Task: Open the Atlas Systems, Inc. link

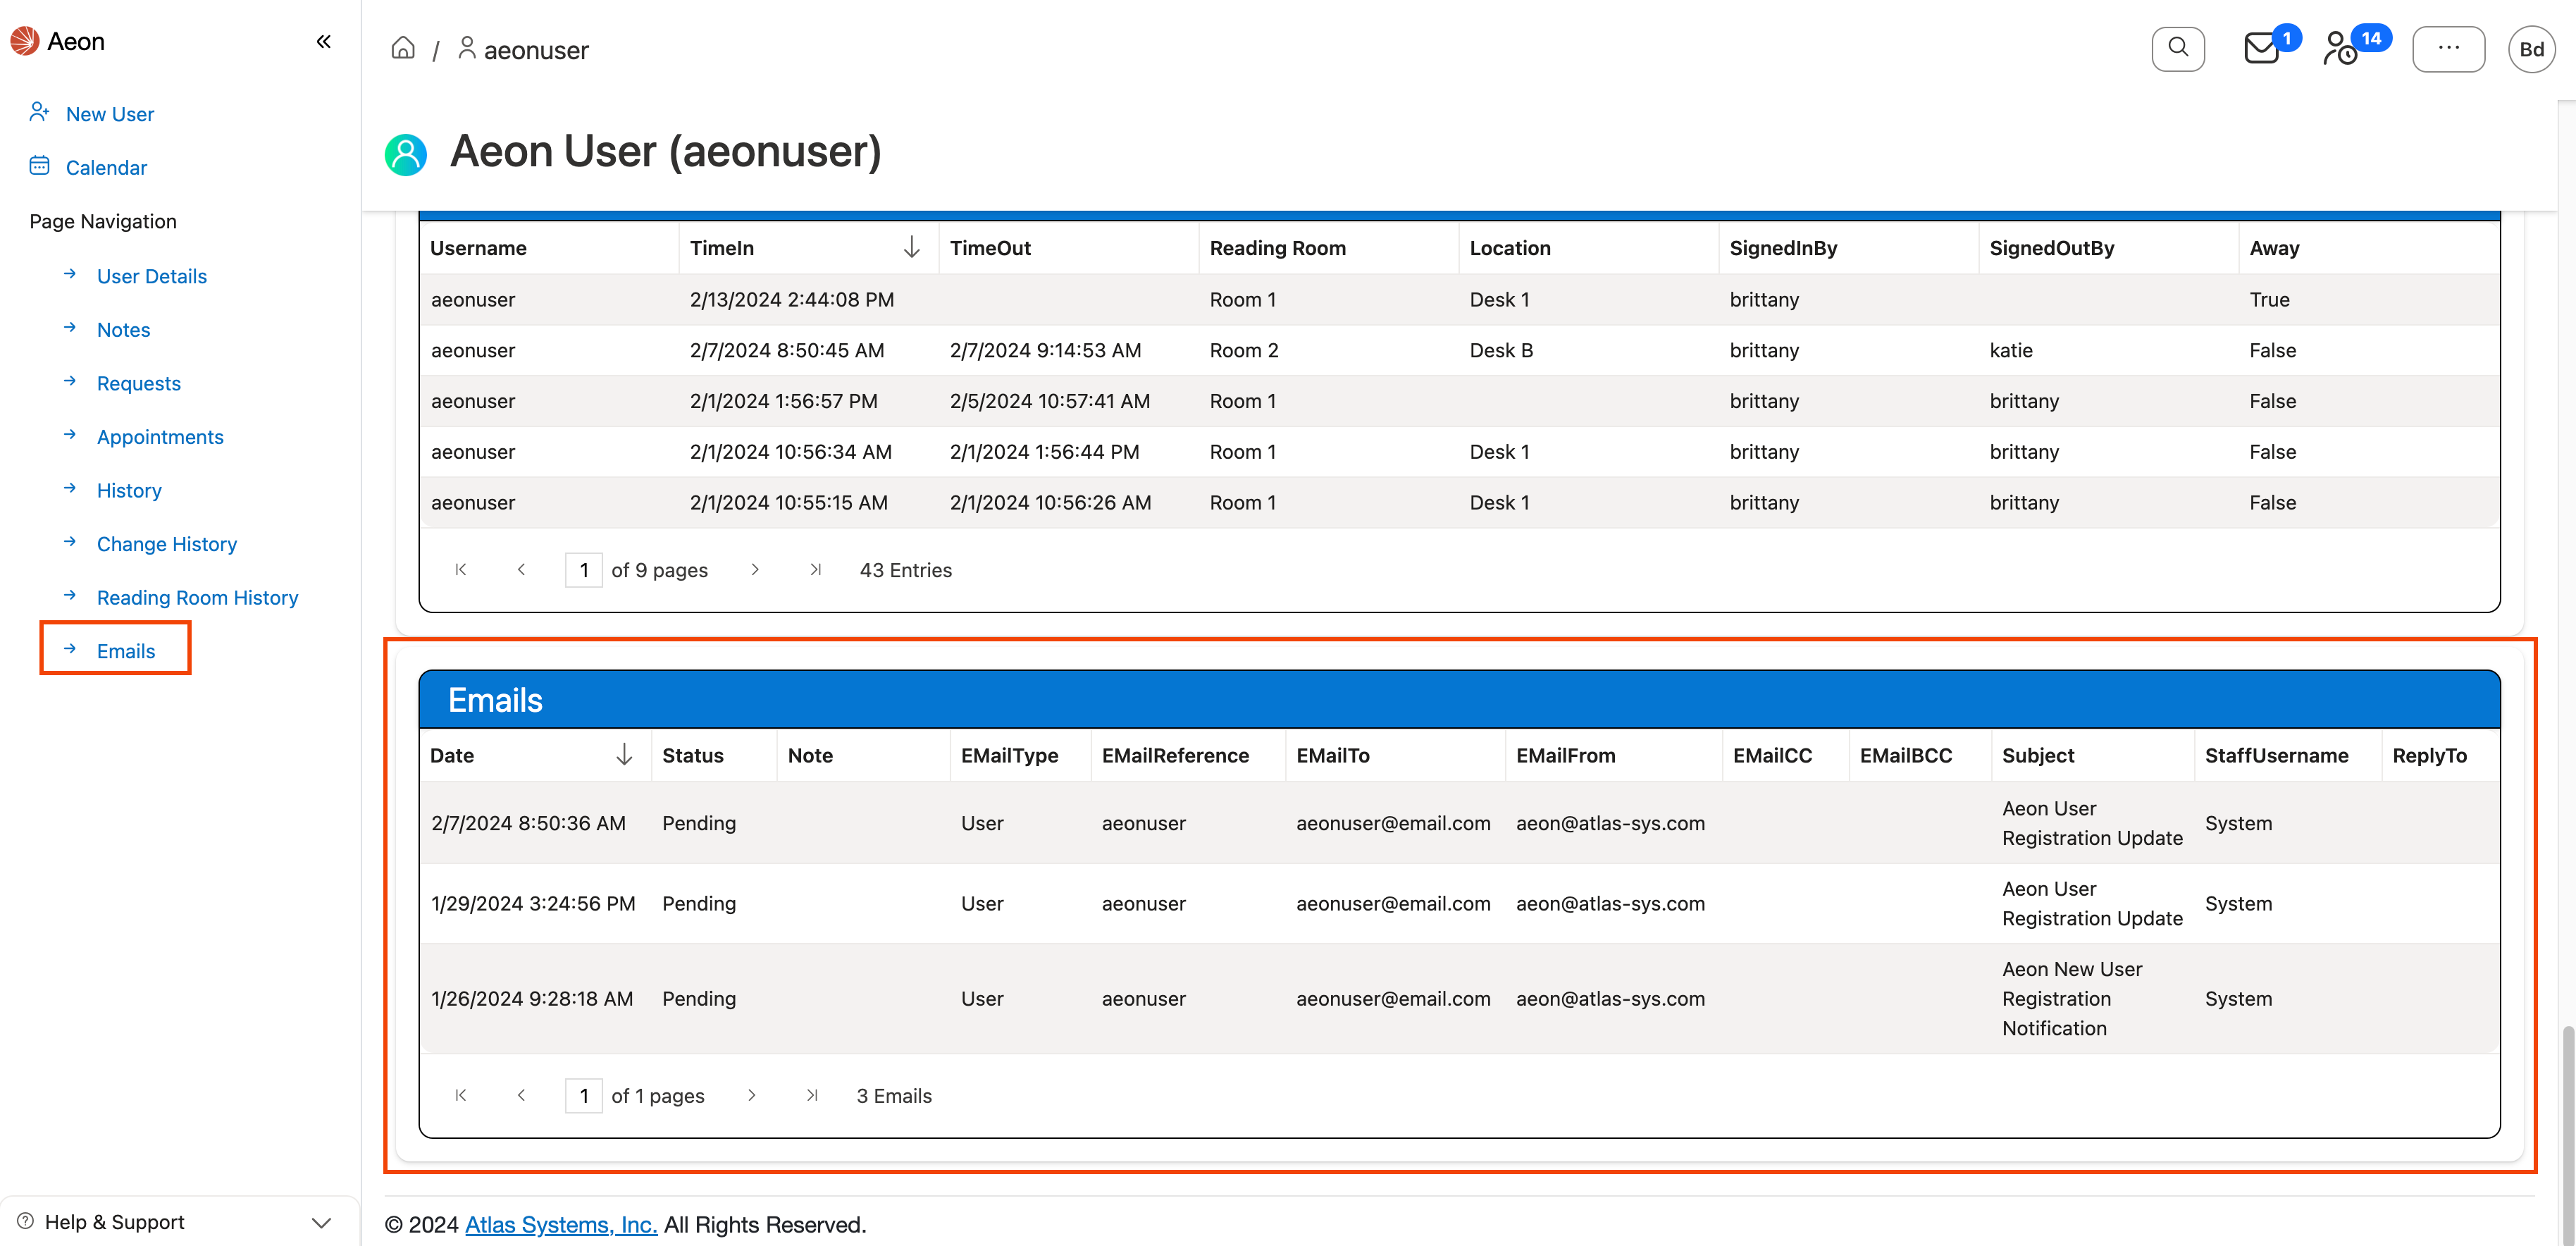Action: tap(560, 1224)
